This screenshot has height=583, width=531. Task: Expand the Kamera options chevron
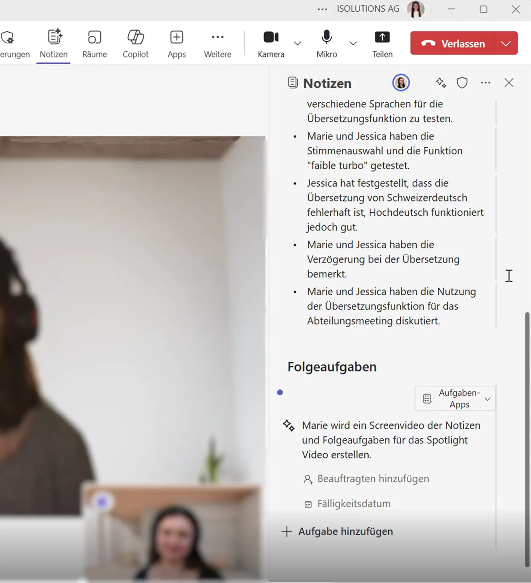[297, 43]
